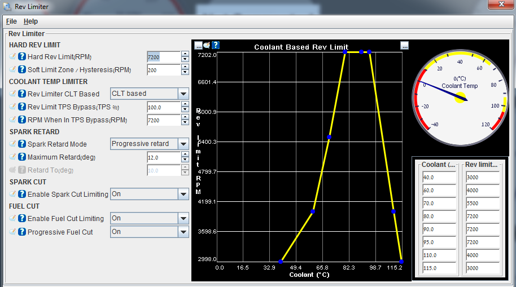This screenshot has height=287, width=516.
Task: Open help for Enable Fuel Cut Limiting
Action: 21,218
